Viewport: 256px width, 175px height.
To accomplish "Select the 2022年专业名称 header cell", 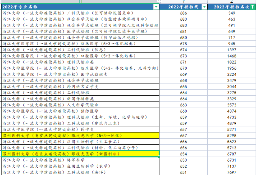I will pyautogui.click(x=80, y=7).
